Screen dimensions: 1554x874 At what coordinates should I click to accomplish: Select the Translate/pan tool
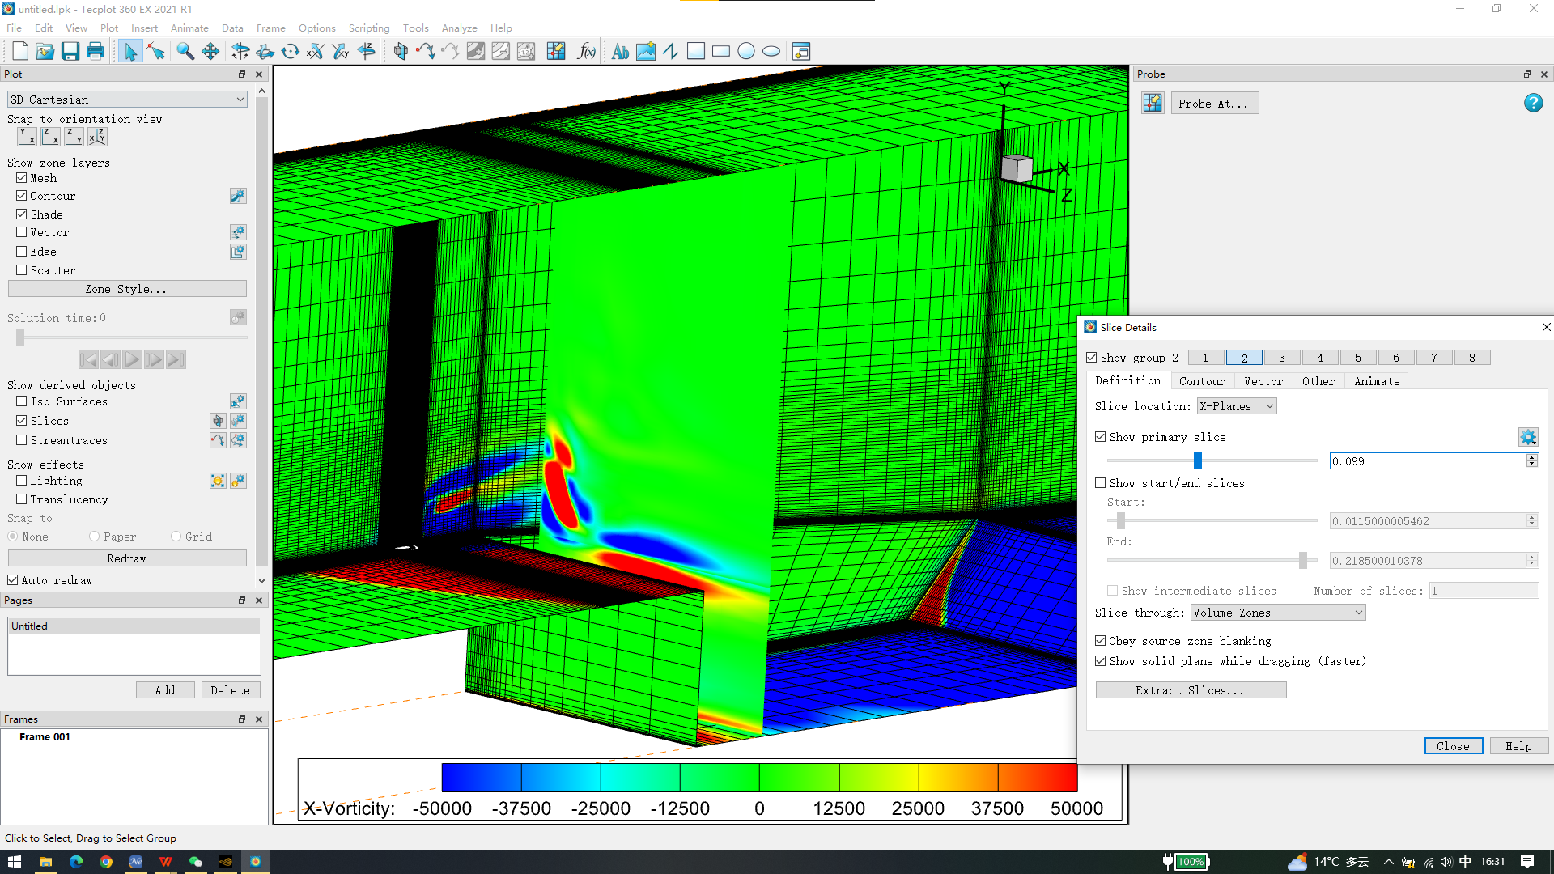pos(210,52)
